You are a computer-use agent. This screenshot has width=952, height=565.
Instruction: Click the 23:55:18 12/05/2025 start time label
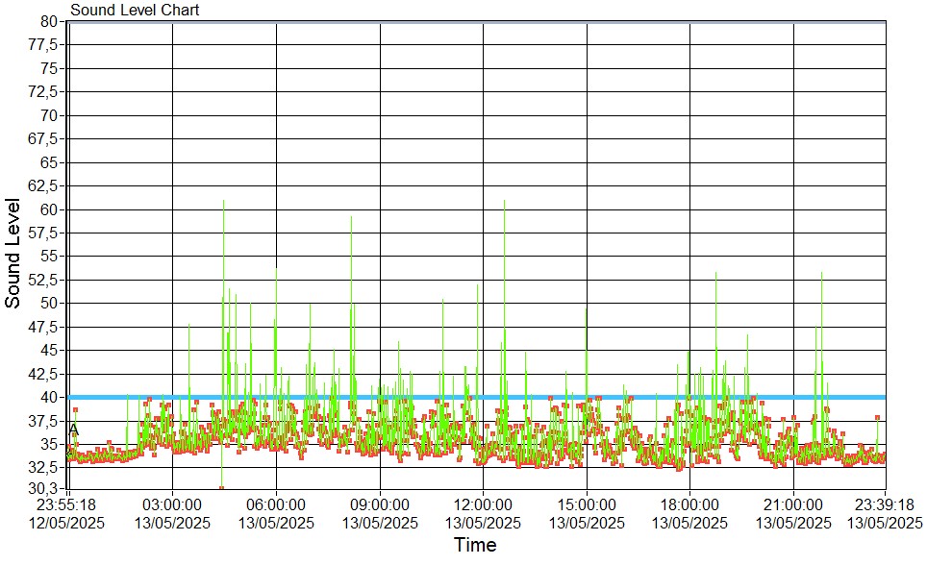(67, 513)
